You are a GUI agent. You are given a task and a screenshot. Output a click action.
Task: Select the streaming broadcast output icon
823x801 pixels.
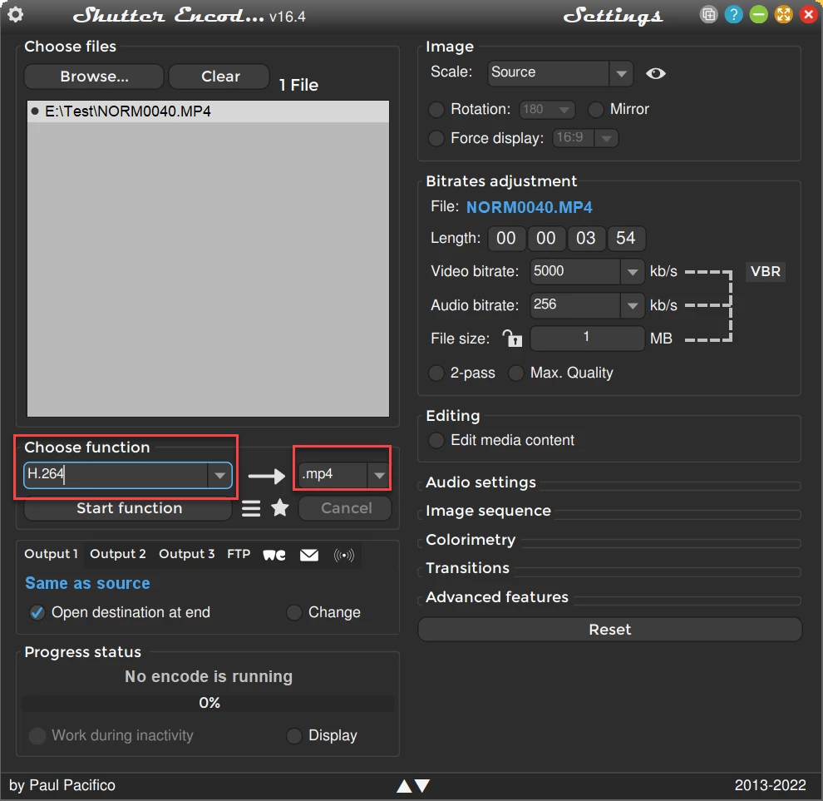(344, 555)
